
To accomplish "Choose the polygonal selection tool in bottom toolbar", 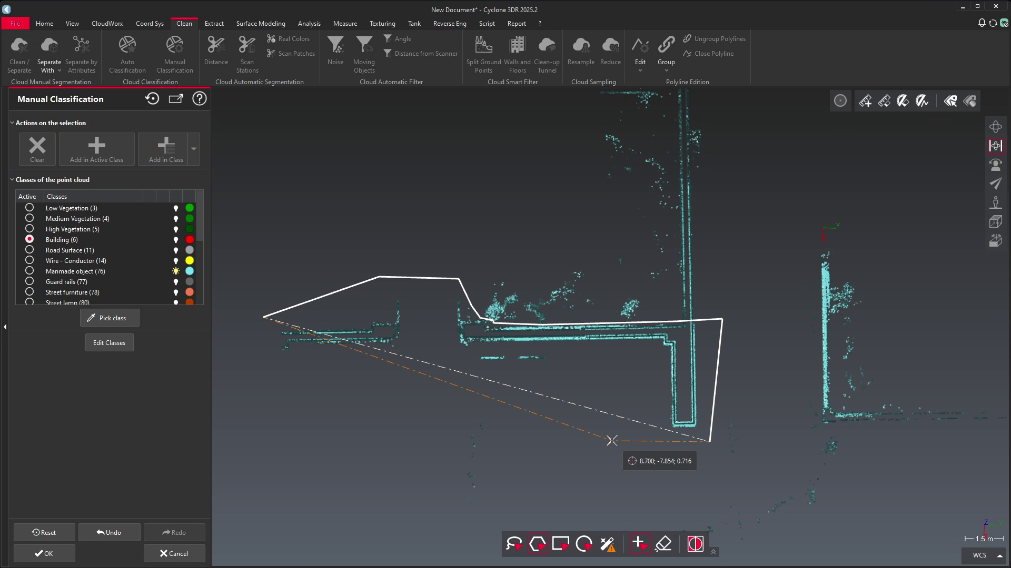I will [x=538, y=544].
